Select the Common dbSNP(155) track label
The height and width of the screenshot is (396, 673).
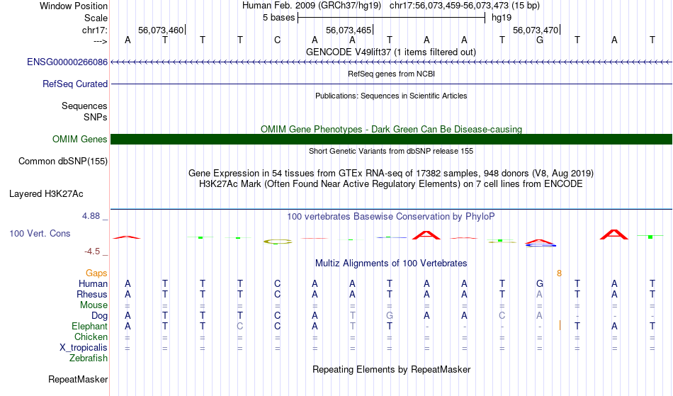pyautogui.click(x=62, y=162)
